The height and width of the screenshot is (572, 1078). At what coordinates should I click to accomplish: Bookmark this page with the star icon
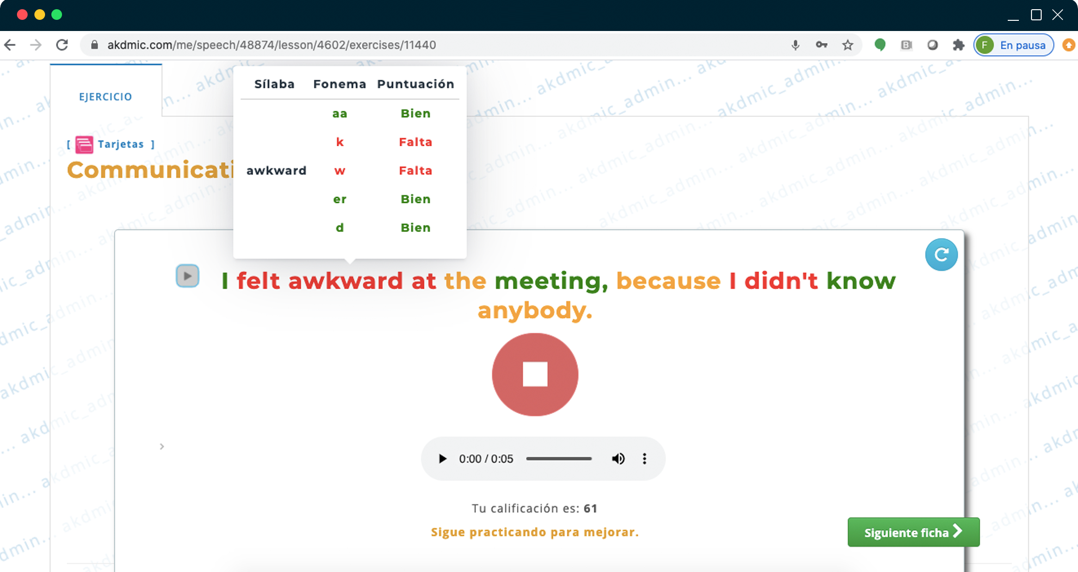pos(847,45)
